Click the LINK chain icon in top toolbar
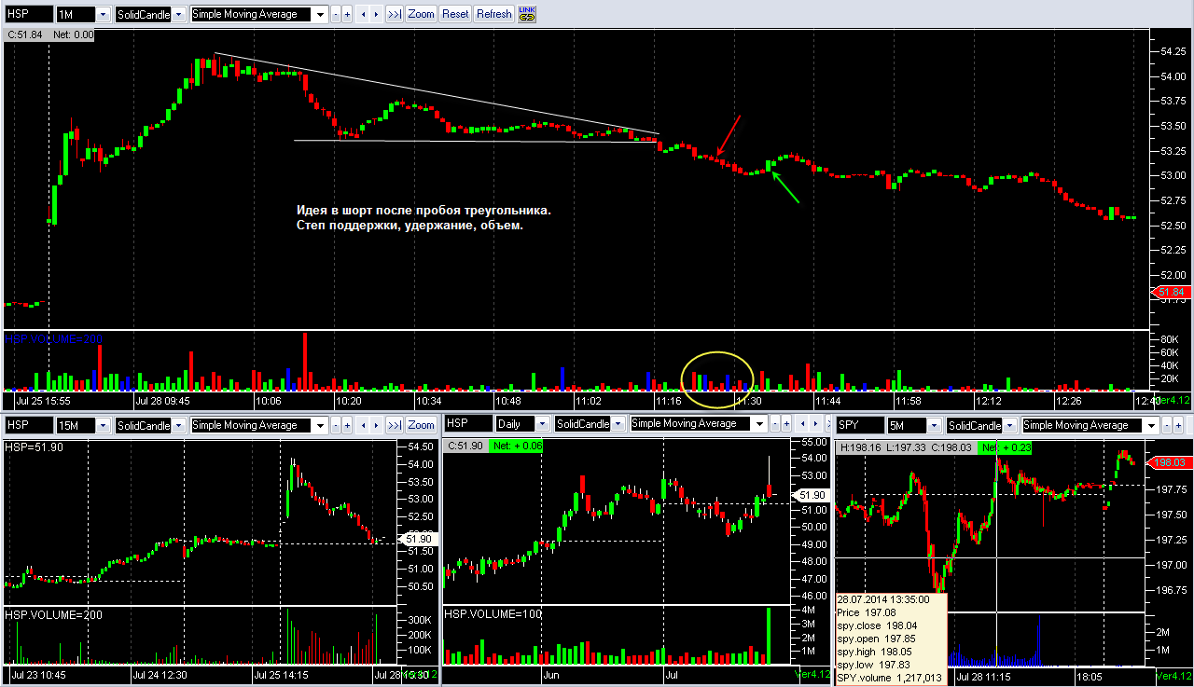This screenshot has height=687, width=1194. [527, 14]
